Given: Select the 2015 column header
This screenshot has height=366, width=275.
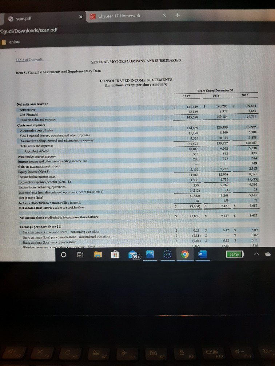Looking at the screenshot, I should coord(245,95).
